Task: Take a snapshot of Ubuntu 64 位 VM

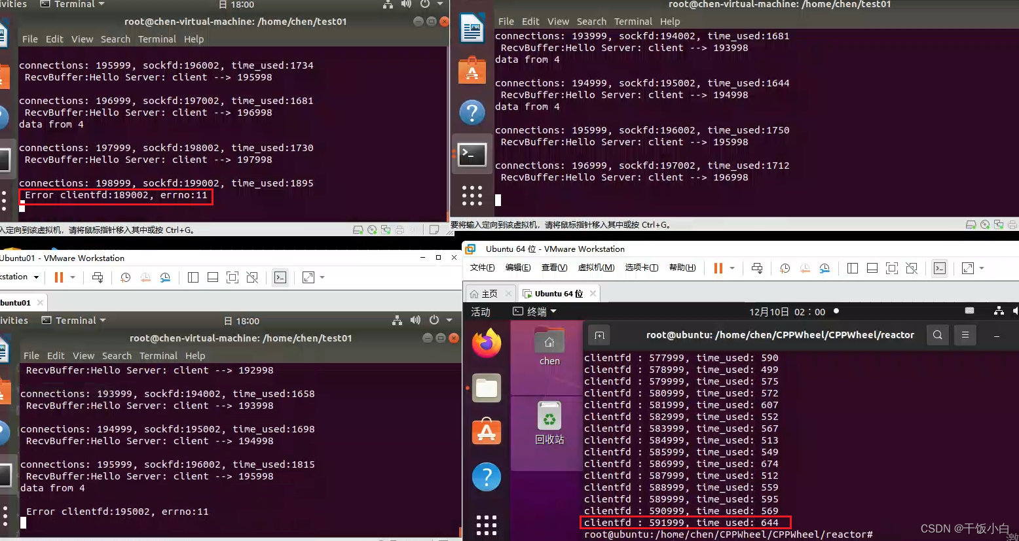Action: (785, 268)
